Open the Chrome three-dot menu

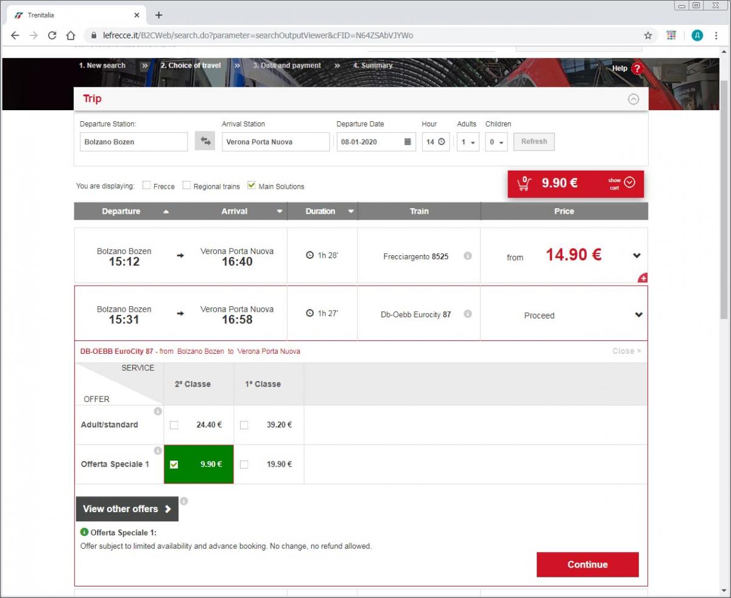click(716, 35)
